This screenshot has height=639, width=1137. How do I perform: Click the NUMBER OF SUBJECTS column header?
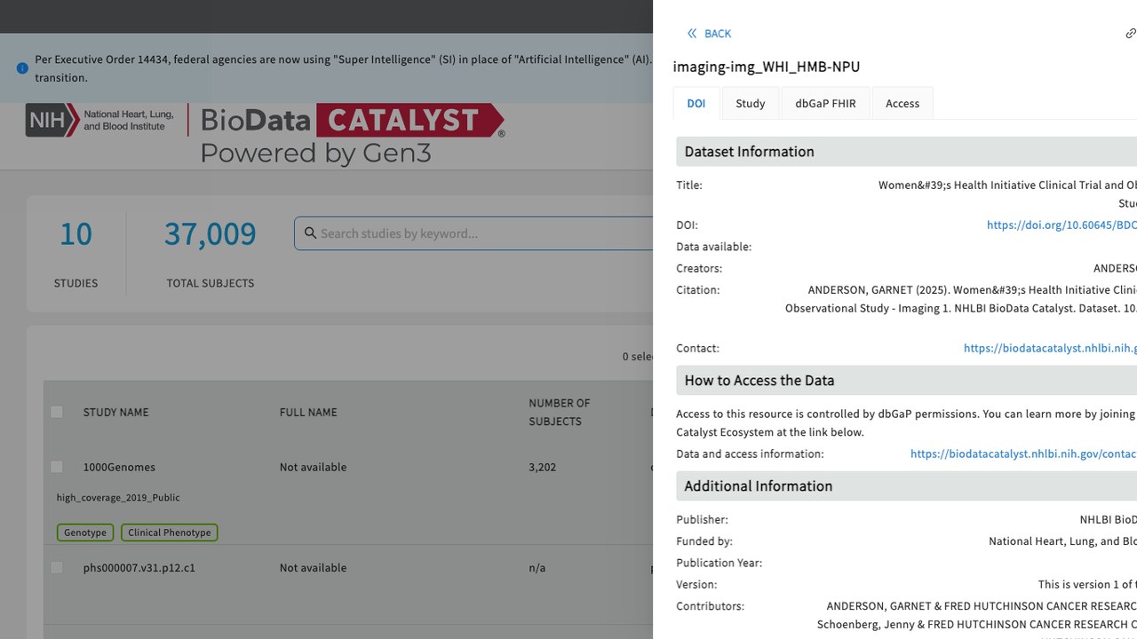pos(560,412)
